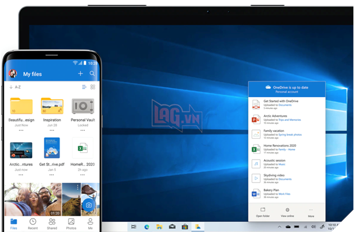Open the Arctic...ntures thumbnail
354x232 pixels.
[x=21, y=150]
